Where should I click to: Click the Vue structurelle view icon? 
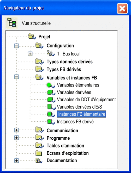coord(12,23)
